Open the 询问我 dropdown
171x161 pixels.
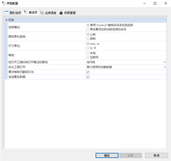pyautogui.click(x=126, y=62)
